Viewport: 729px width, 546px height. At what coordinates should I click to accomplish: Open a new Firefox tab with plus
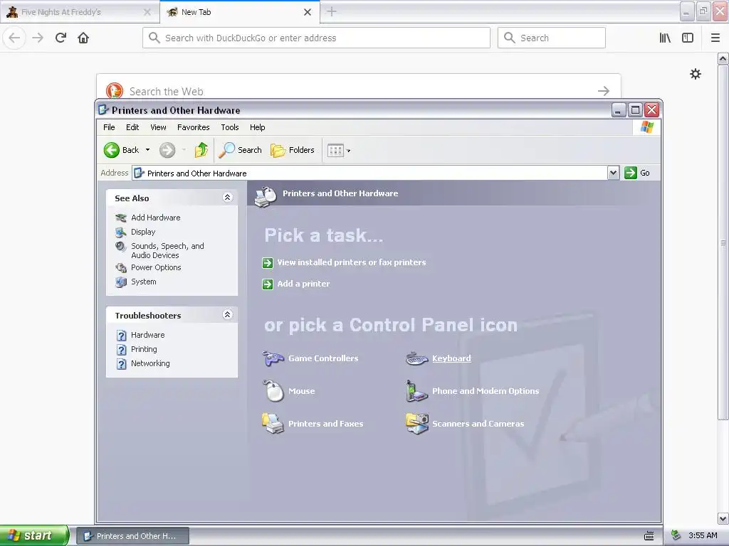[x=332, y=11]
